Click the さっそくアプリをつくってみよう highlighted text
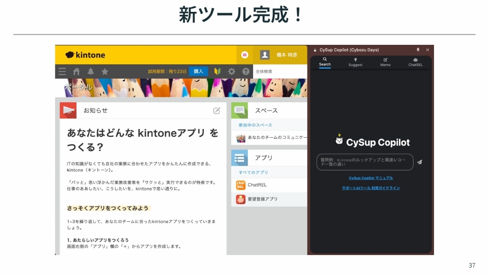 tap(108, 208)
